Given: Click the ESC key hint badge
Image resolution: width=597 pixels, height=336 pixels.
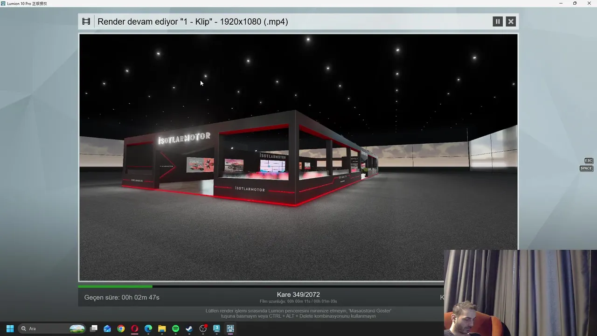Looking at the screenshot, I should 589,161.
